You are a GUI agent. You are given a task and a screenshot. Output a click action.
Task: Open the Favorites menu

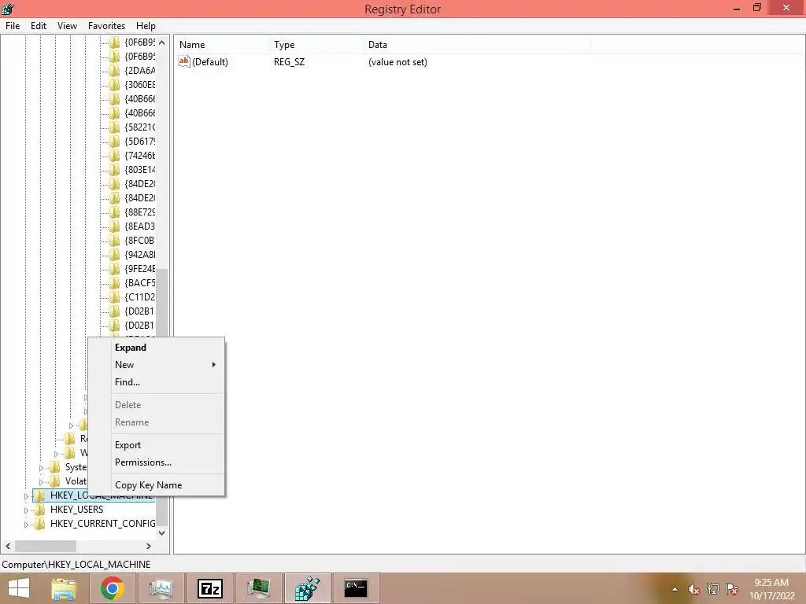(x=106, y=26)
